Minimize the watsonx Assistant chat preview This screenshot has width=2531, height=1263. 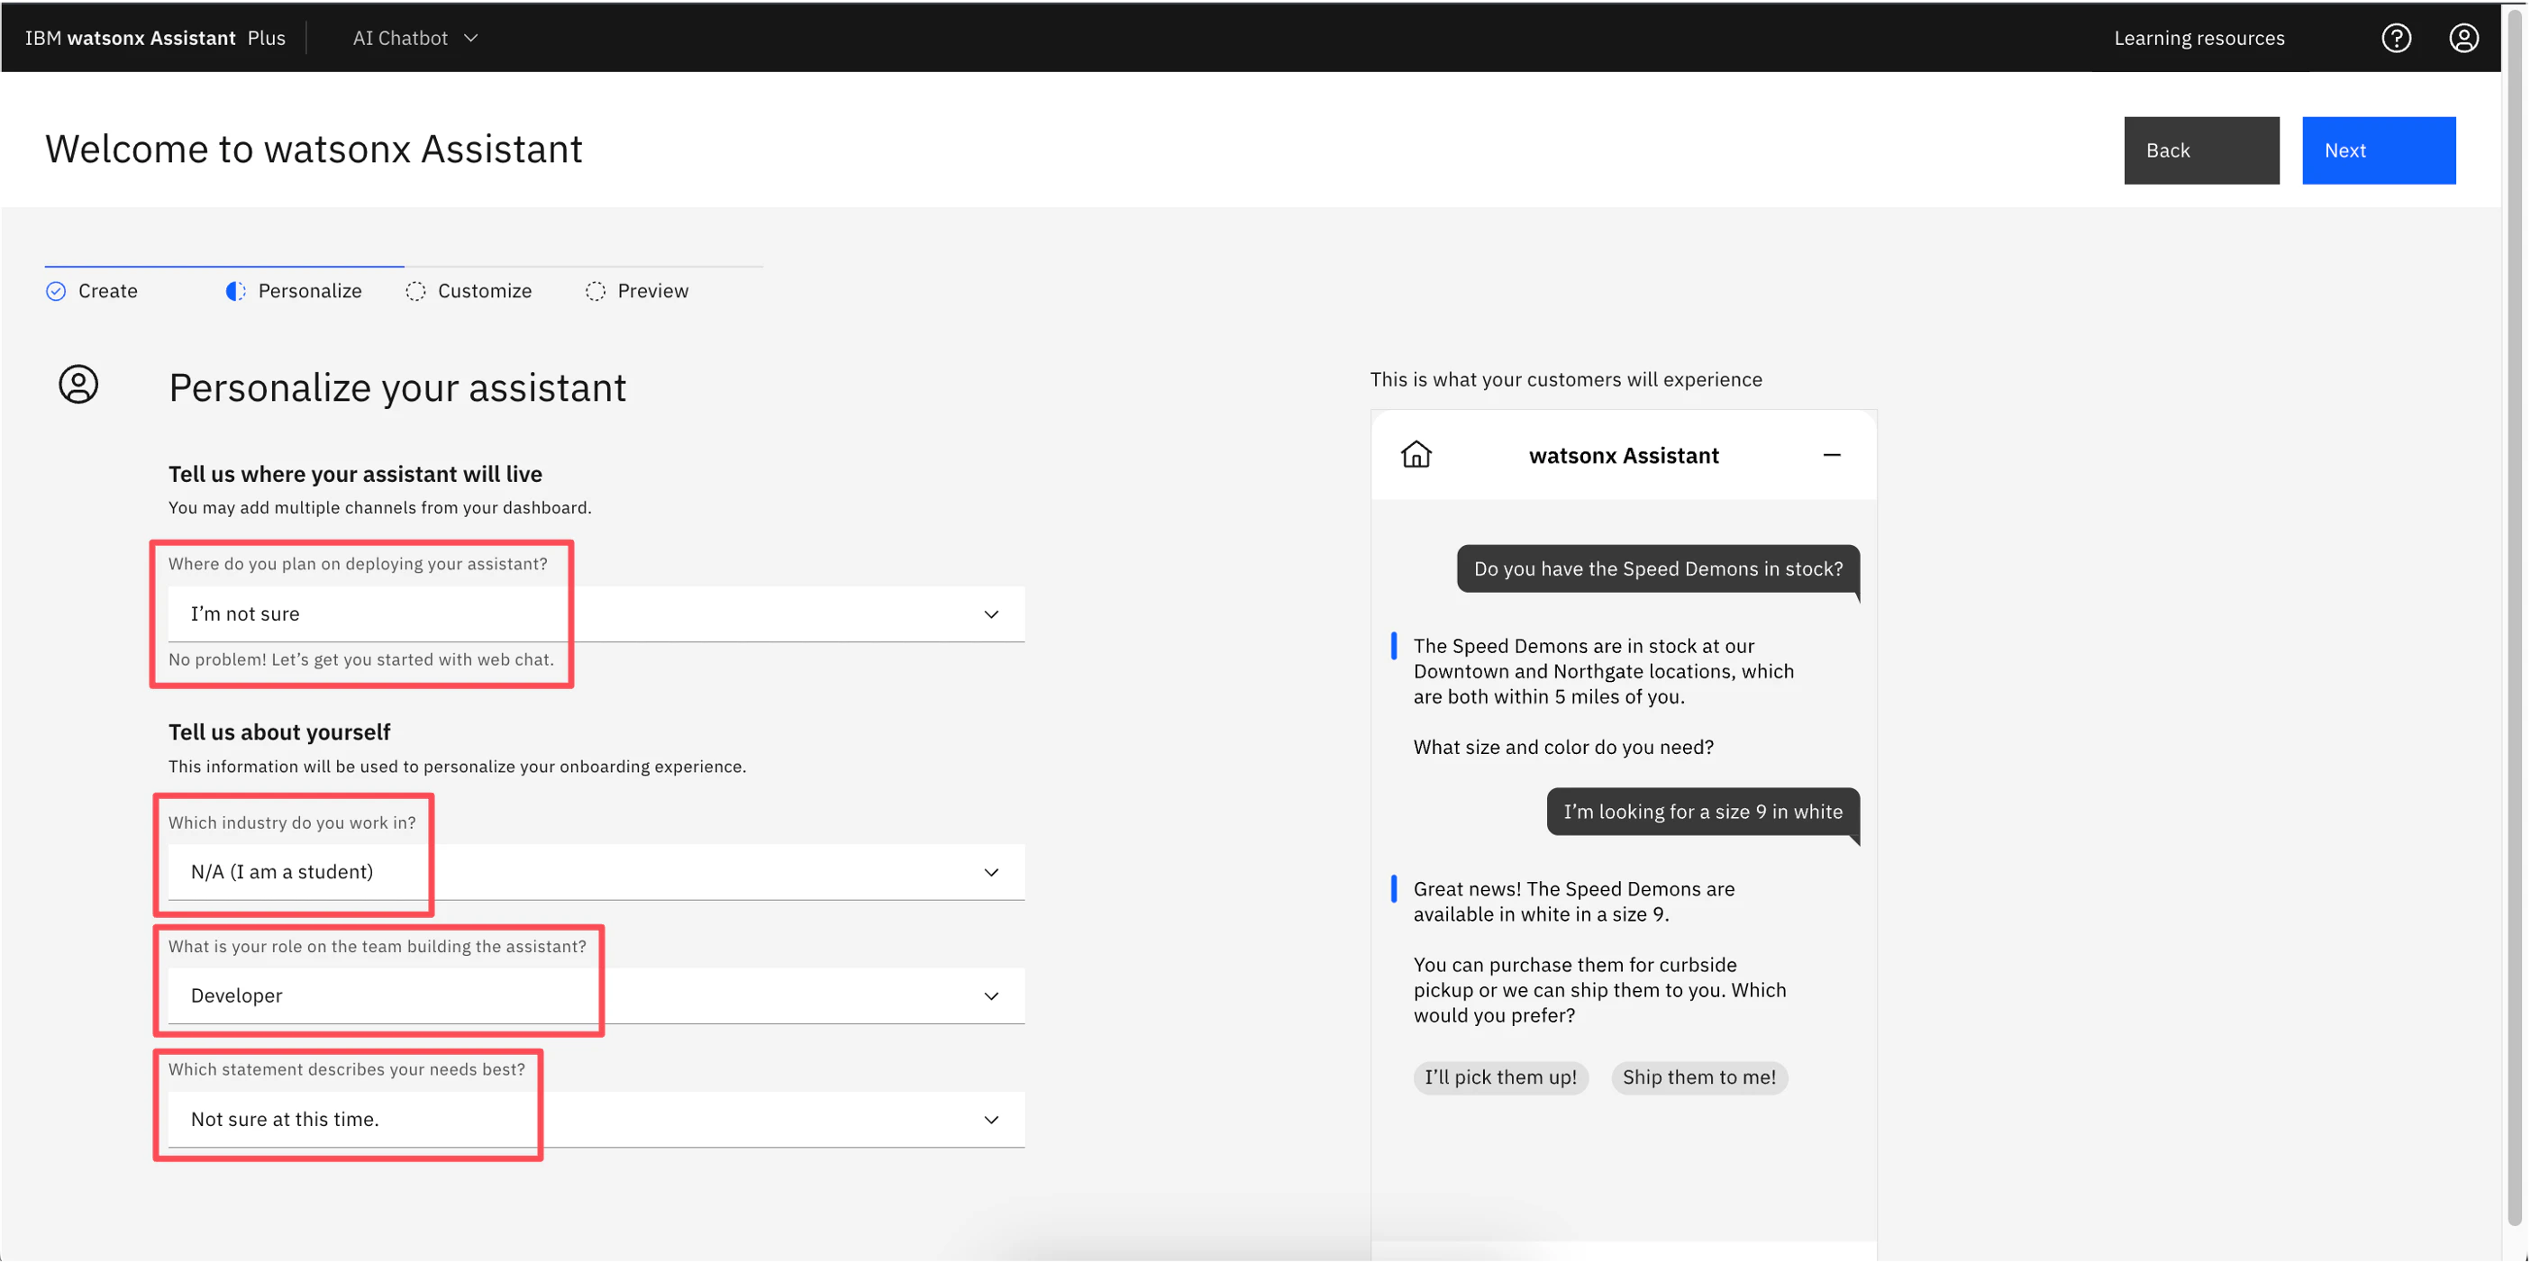[x=1832, y=455]
